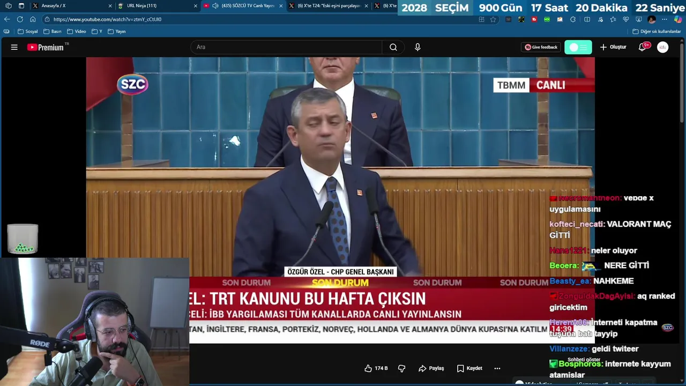686x386 pixels.
Task: Toggle the teal switch next to Give feedback
Action: [578, 47]
